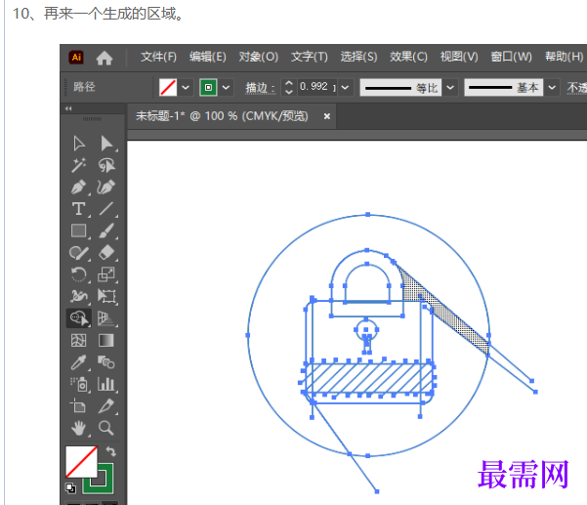Screen dimensions: 587x505
Task: Click the 描边 stroke label link
Action: 260,88
